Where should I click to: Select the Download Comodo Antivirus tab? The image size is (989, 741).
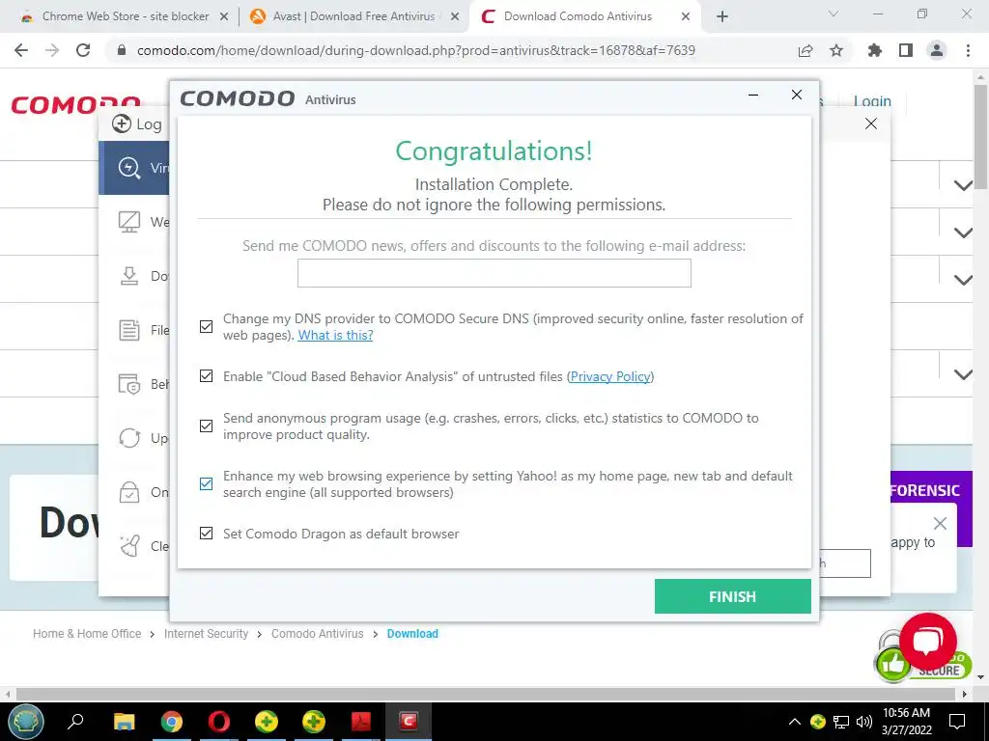coord(578,16)
